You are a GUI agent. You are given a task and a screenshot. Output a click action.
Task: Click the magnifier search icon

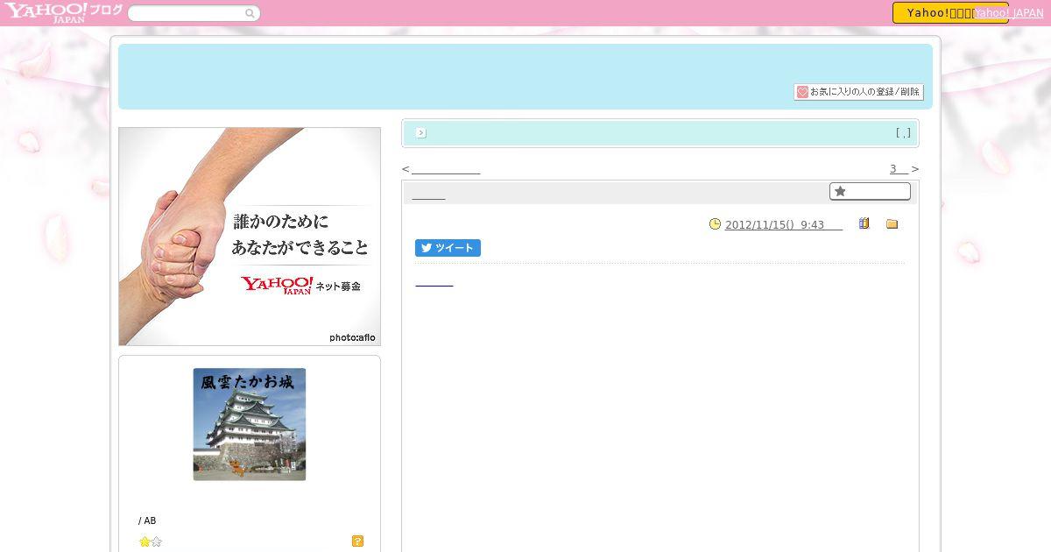pos(250,13)
